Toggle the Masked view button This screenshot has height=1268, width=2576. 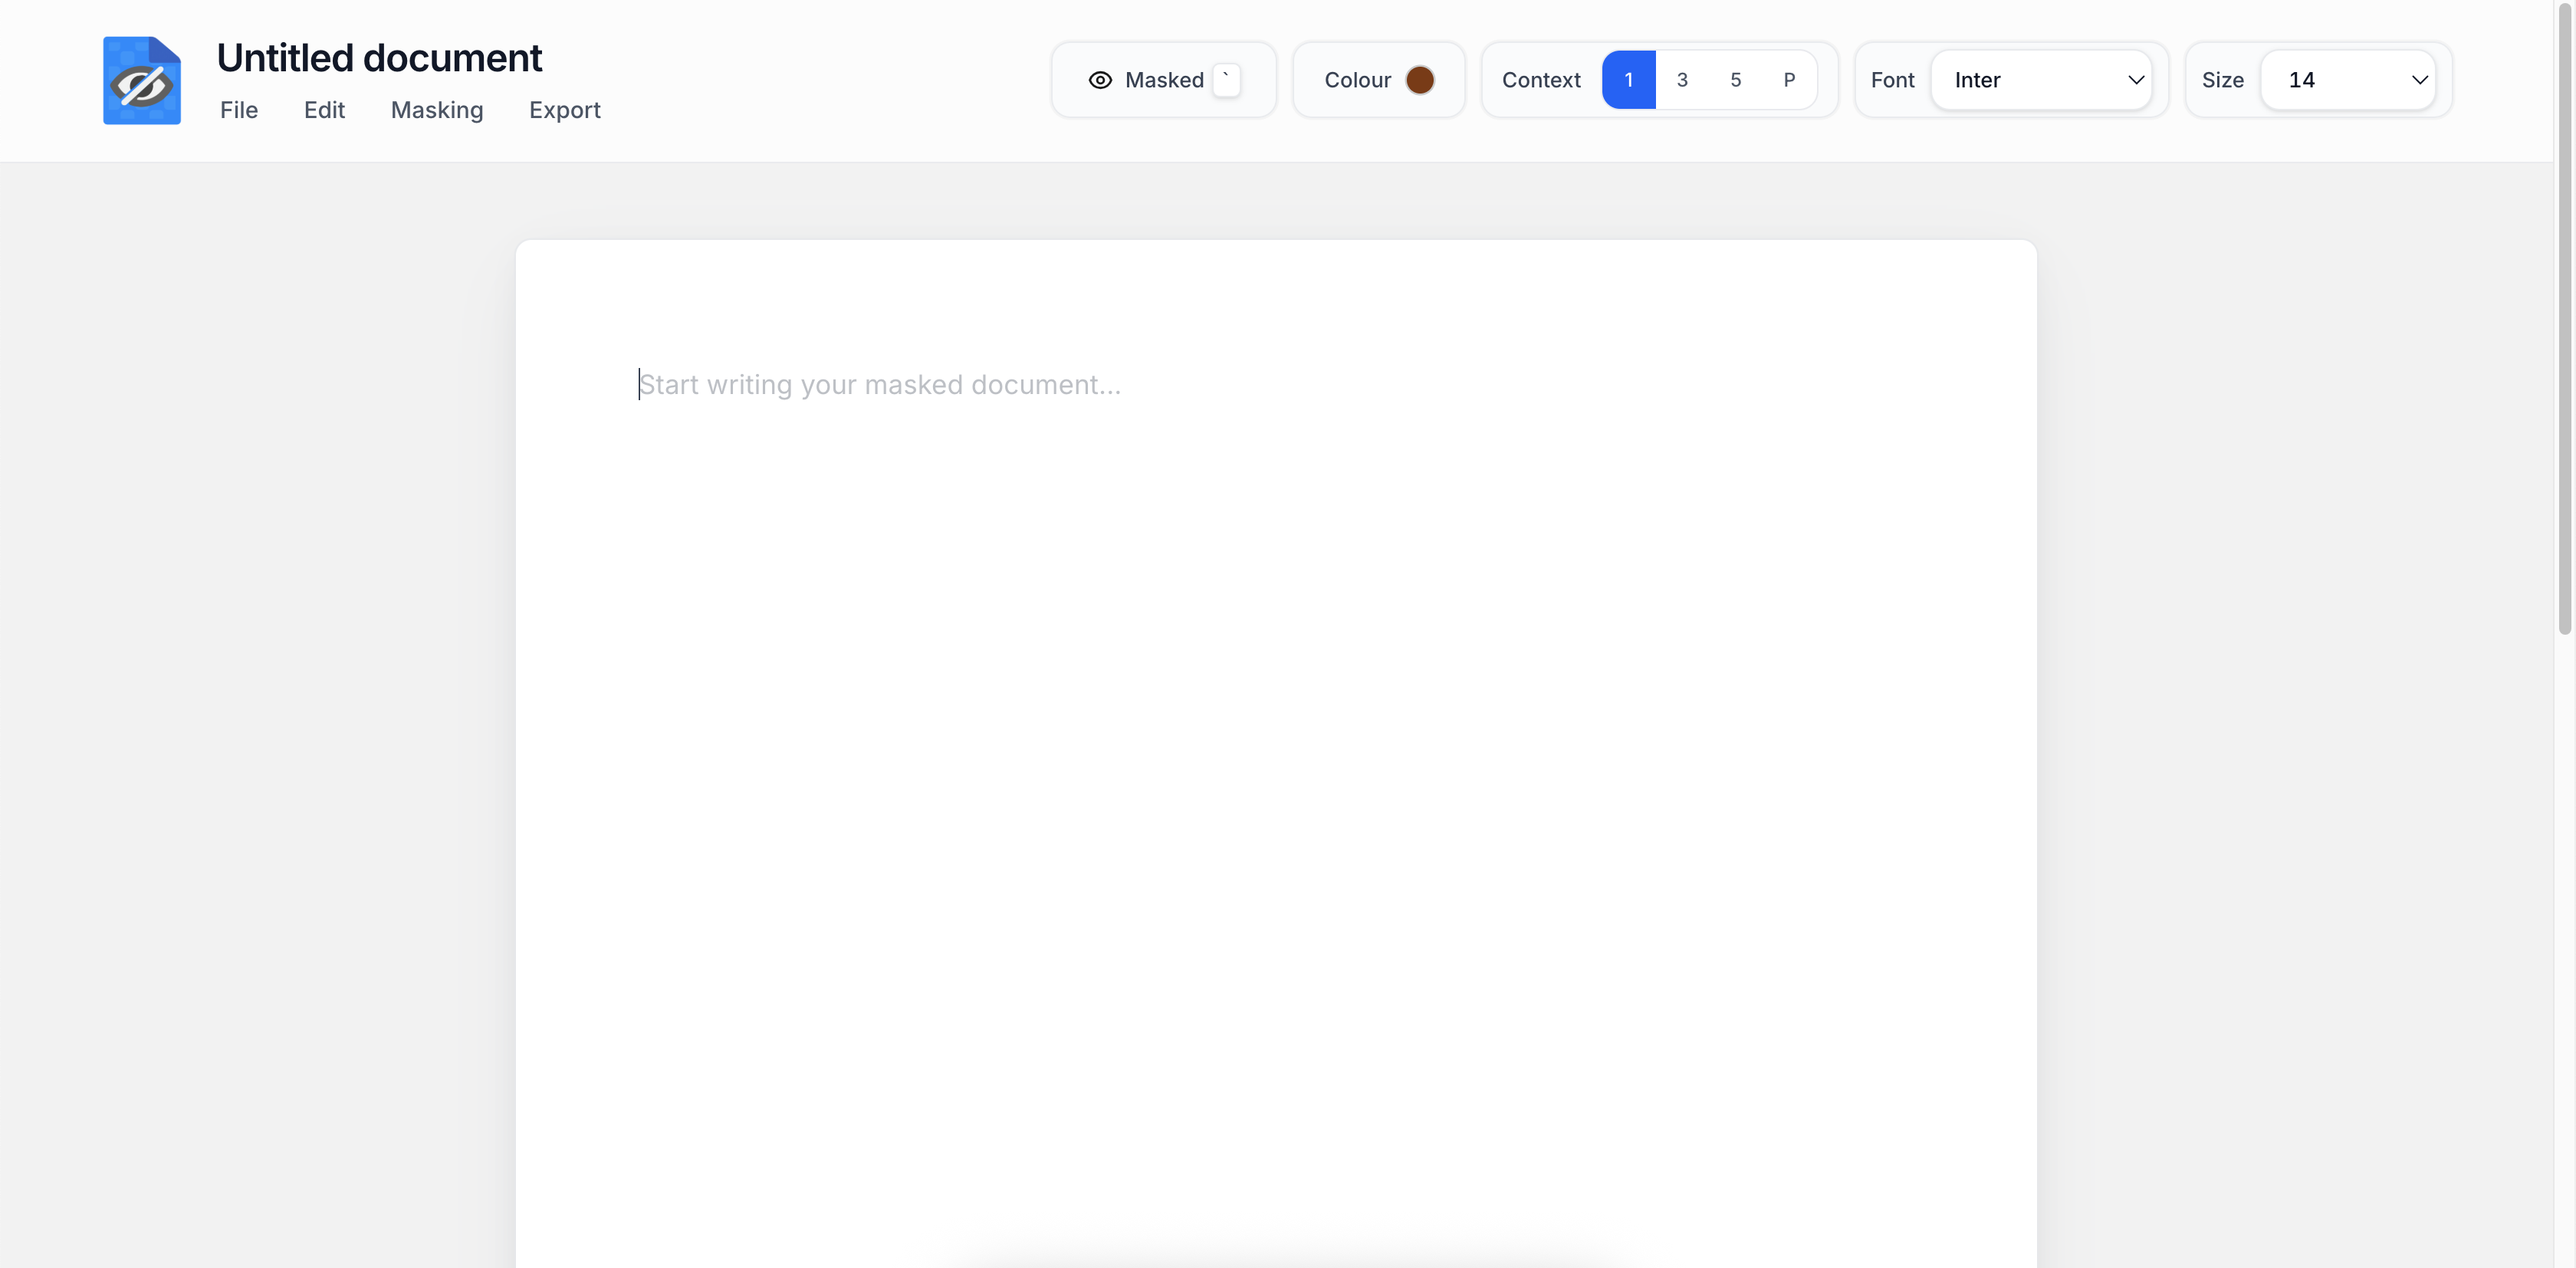[x=1163, y=80]
